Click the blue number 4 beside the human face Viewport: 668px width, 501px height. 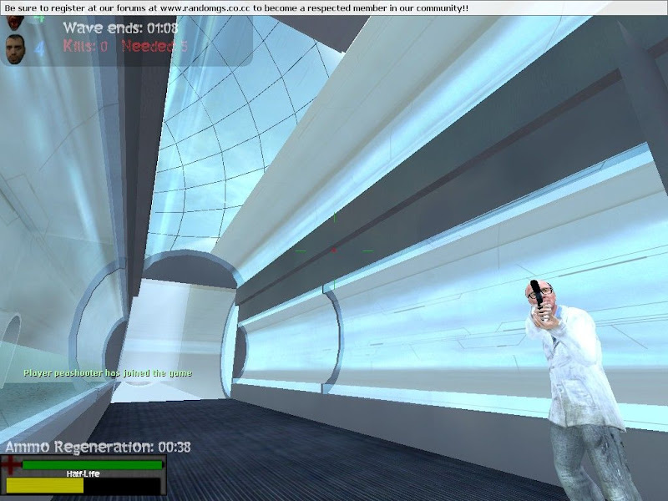[39, 48]
